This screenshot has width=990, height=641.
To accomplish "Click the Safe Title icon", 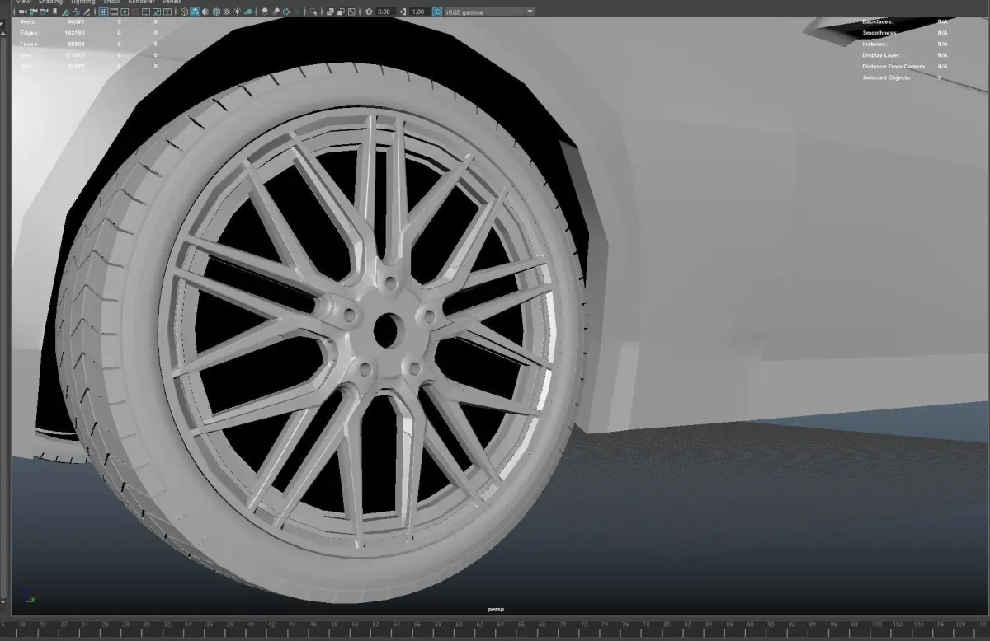I will 167,12.
